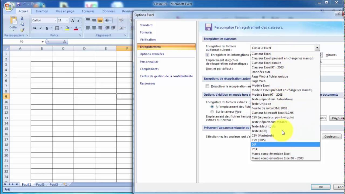The image size is (345, 194).
Task: Toggle underline with the S icon
Action: 47,28
